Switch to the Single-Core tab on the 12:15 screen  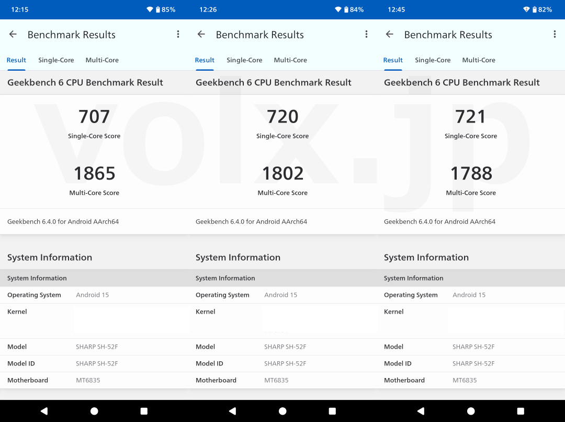(x=56, y=60)
